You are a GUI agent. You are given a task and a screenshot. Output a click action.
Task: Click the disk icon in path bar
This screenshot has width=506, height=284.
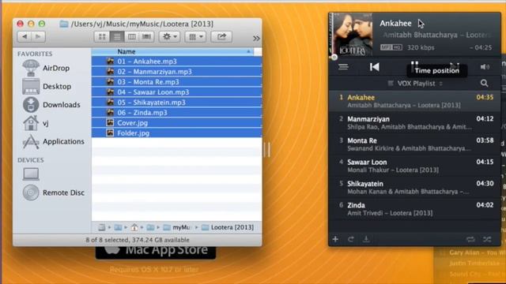coord(102,227)
